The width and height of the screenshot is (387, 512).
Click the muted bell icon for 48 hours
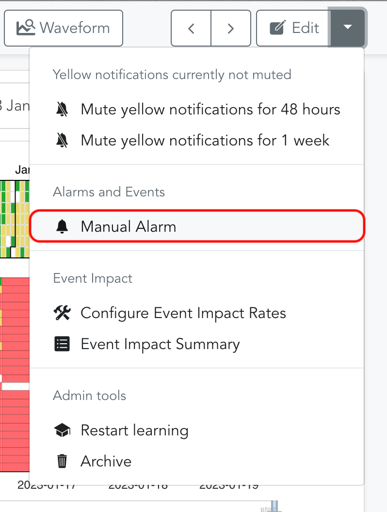click(x=62, y=110)
